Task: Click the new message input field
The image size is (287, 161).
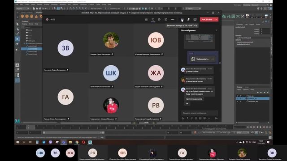Action: pos(200,113)
